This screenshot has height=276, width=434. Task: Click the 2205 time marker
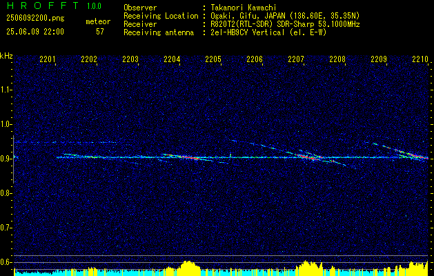pos(213,59)
